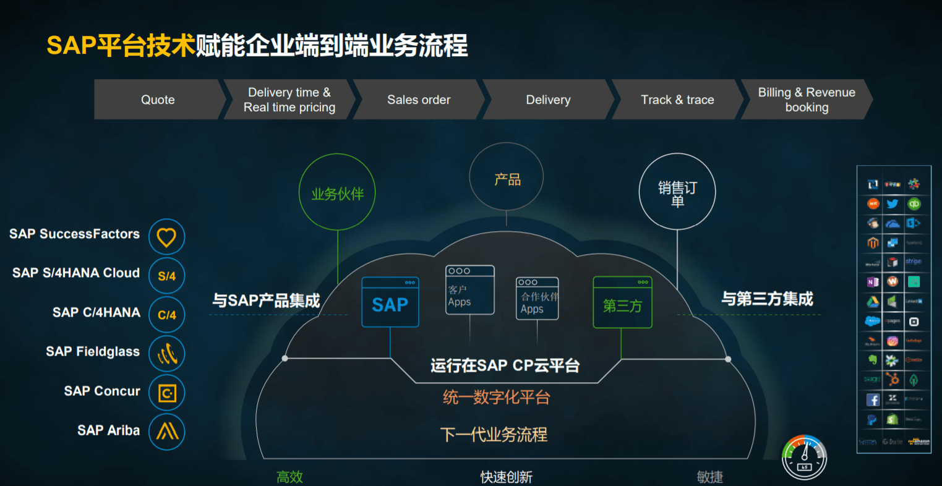Screen dimensions: 942x486
Task: Click the green 业务伙伴 circle
Action: tap(337, 192)
